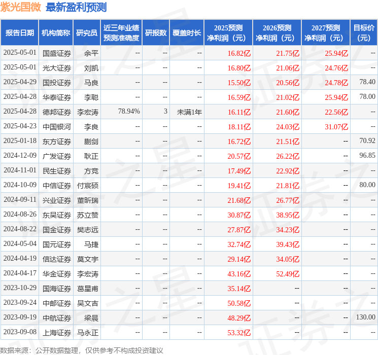The width and height of the screenshot is (378, 355).
Task: Select the 兴业证券 institution cell
Action: pyautogui.click(x=57, y=200)
